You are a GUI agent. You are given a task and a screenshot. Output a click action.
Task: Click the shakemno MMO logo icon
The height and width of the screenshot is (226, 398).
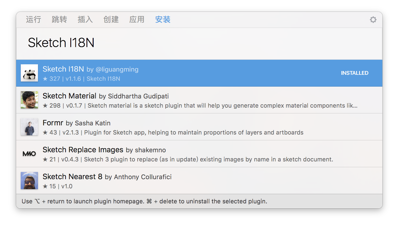coord(29,154)
